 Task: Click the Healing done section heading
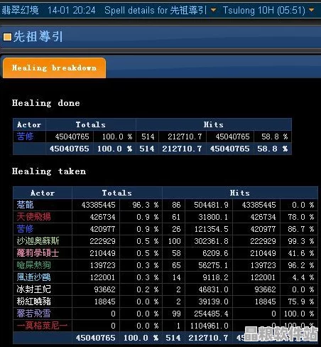tap(46, 103)
